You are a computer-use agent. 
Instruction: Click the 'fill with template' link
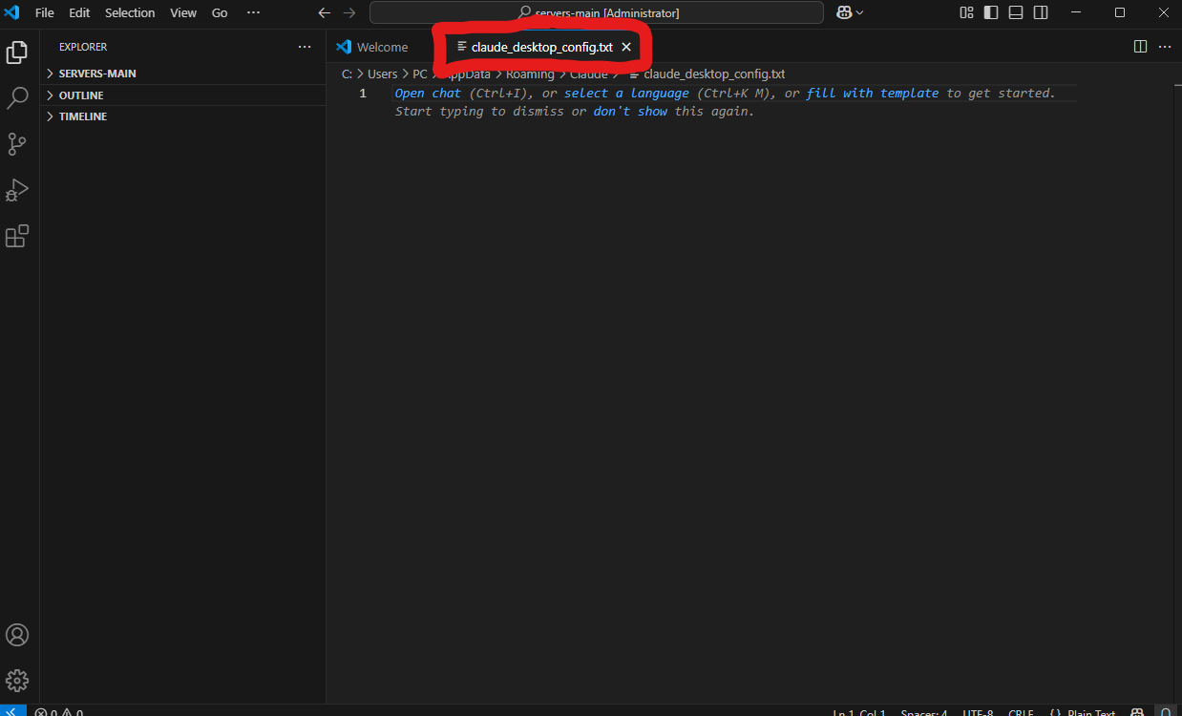pyautogui.click(x=873, y=93)
